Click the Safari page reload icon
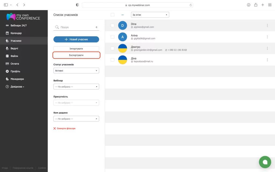Image resolution: width=275 pixels, height=172 pixels. point(191,5)
